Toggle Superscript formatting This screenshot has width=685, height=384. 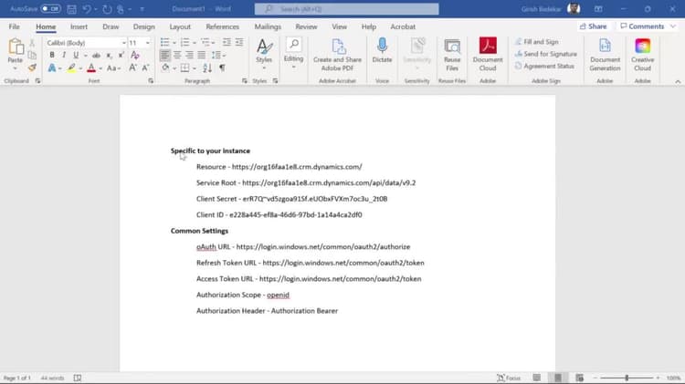121,55
